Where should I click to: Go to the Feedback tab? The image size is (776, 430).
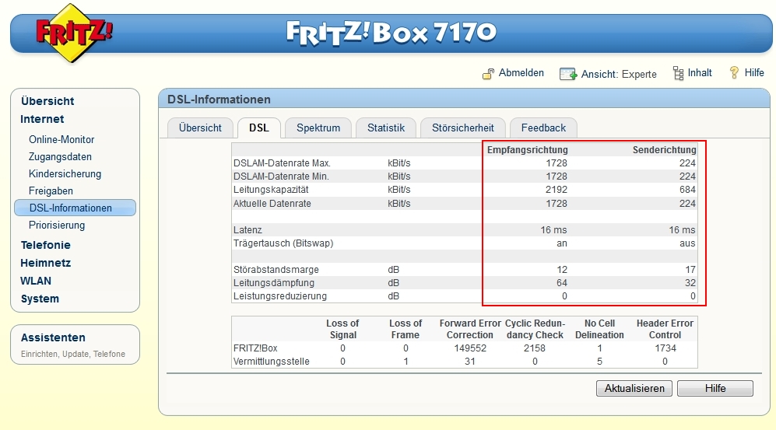pyautogui.click(x=543, y=128)
